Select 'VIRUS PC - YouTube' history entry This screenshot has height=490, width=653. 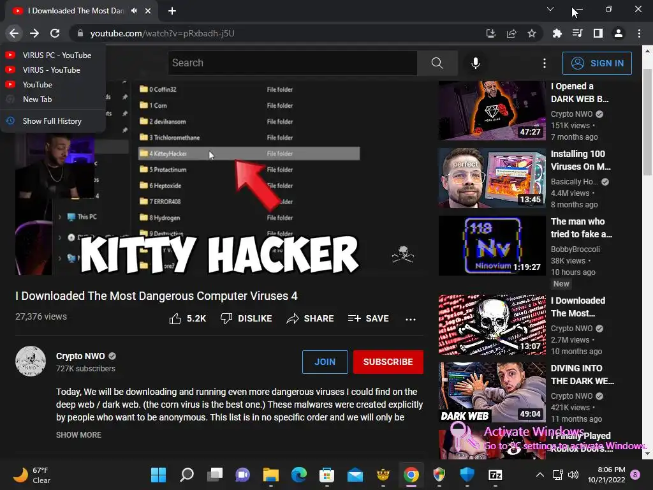click(52, 55)
